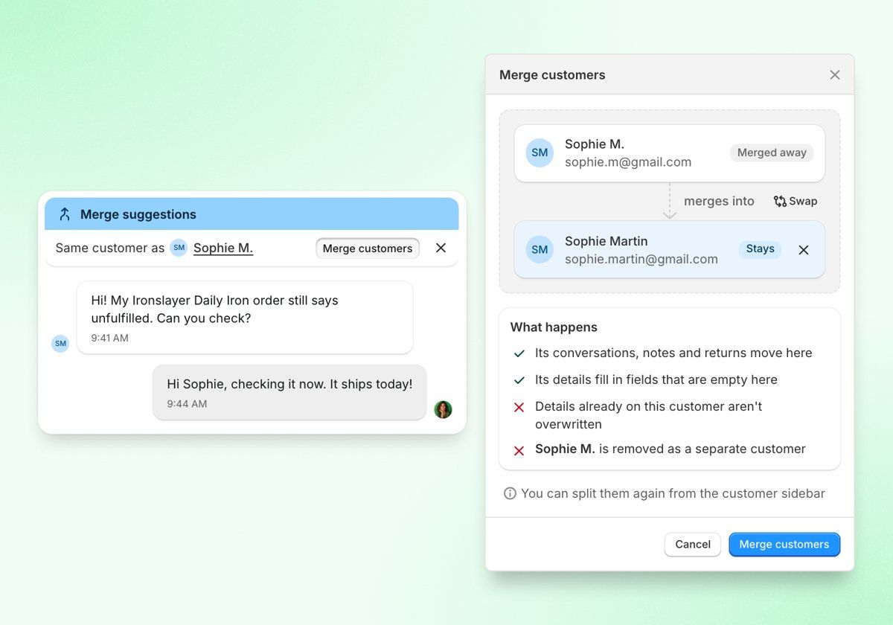Click the SM avatar on Sophie M. card
Screen dimensions: 893x625
click(x=540, y=153)
